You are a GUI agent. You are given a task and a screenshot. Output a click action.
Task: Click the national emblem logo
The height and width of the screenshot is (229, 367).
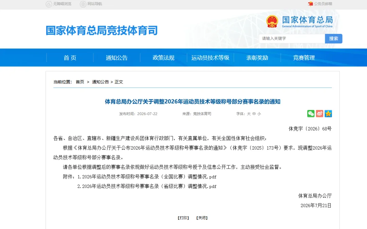[x=272, y=21]
